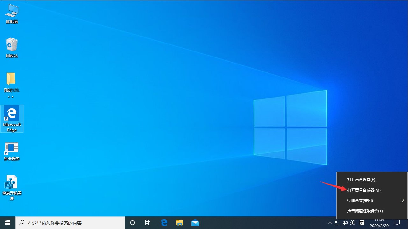Open 此电脑 desktop icon

click(x=11, y=14)
